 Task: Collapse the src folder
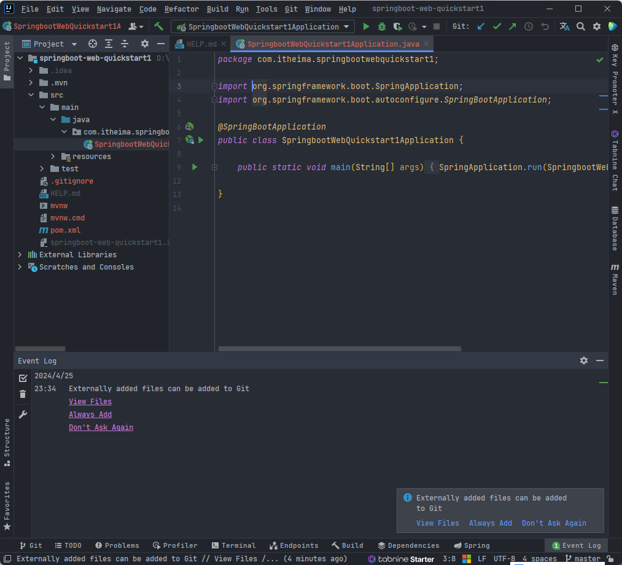pos(31,95)
